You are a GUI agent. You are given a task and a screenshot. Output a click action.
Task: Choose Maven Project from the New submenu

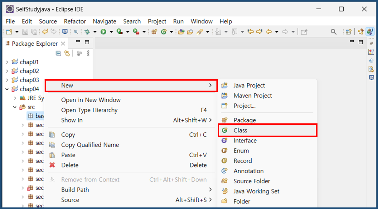pyautogui.click(x=267, y=96)
